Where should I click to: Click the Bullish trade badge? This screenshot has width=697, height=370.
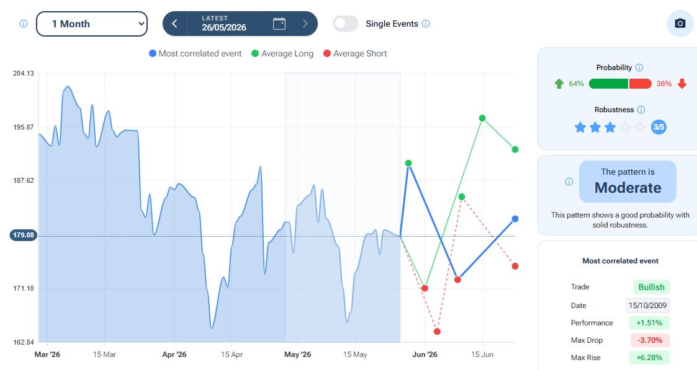coord(651,287)
